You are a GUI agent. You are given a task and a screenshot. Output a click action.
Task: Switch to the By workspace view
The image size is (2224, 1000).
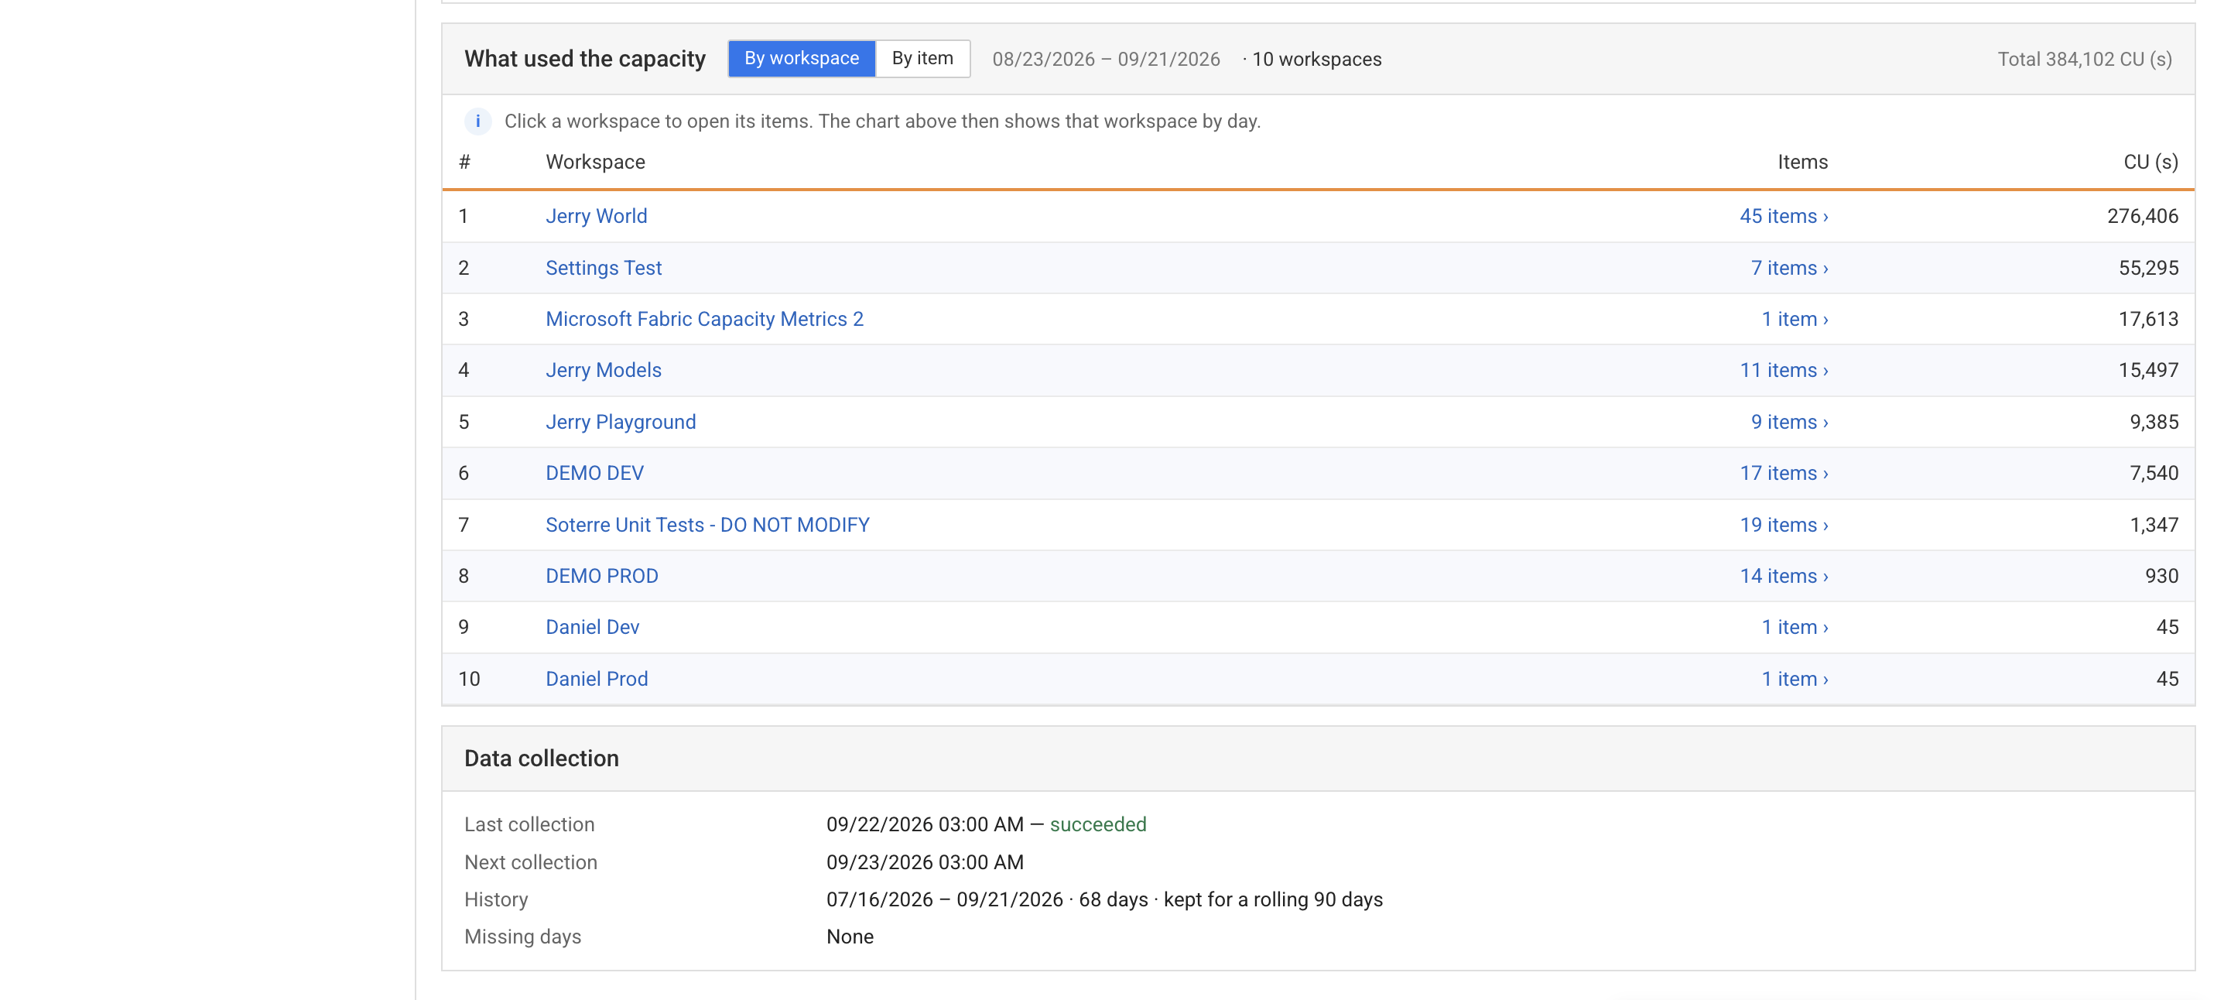801,59
